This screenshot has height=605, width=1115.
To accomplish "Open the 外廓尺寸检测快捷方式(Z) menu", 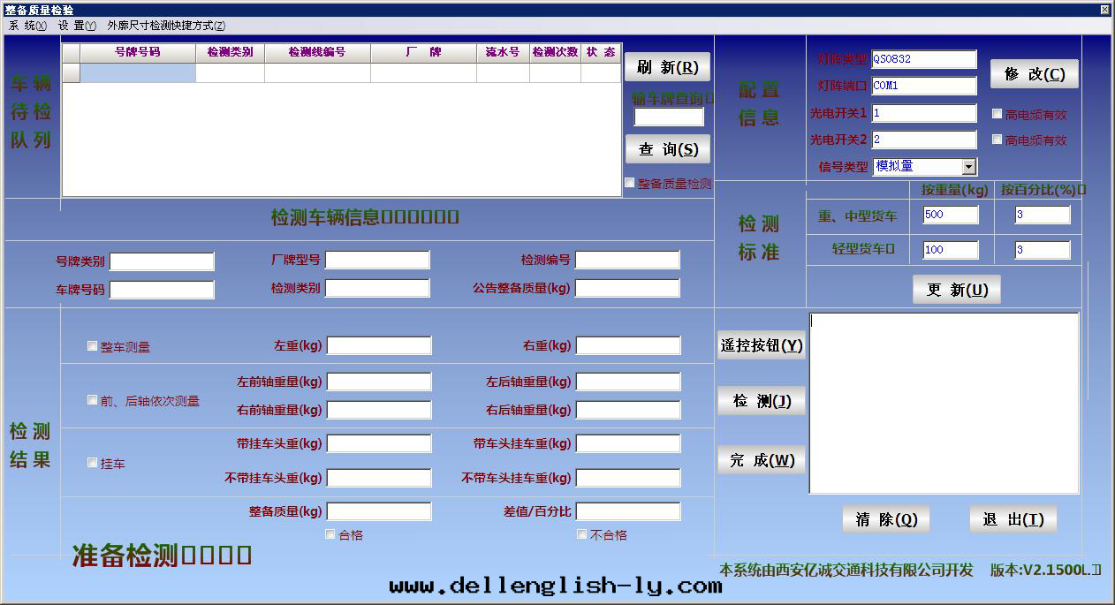I will pos(166,26).
